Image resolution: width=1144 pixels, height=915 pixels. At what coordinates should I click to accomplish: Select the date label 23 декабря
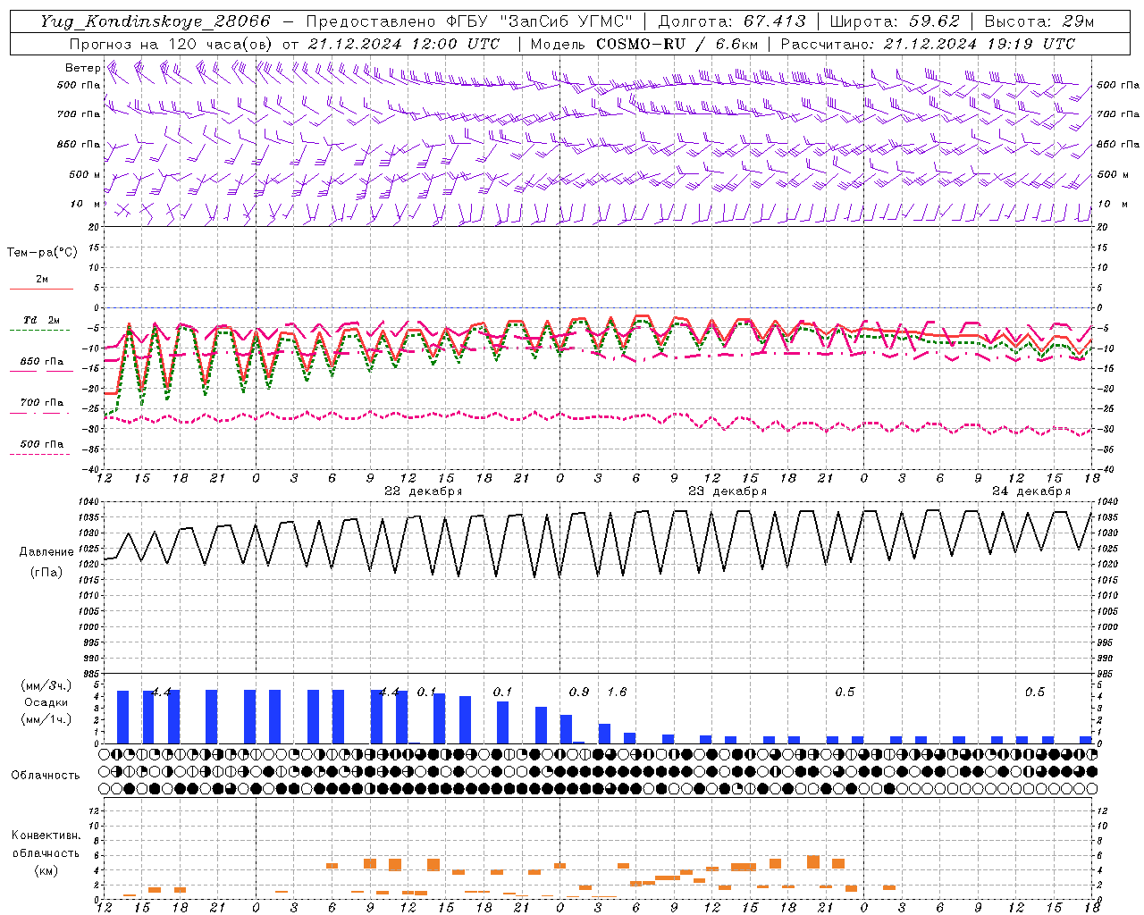click(x=728, y=491)
